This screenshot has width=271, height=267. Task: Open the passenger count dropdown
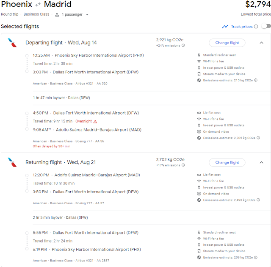(72, 14)
